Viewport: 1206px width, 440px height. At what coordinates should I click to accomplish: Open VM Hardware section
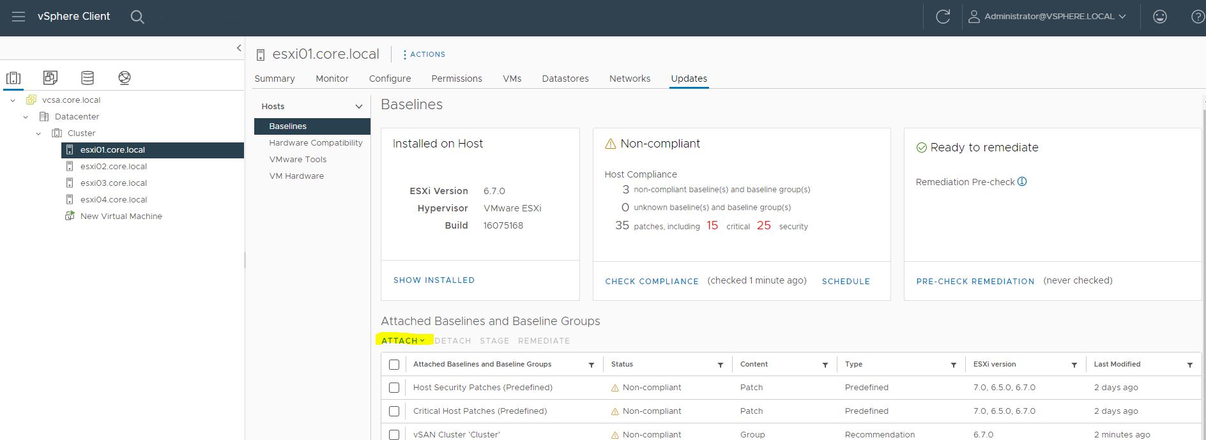click(296, 176)
